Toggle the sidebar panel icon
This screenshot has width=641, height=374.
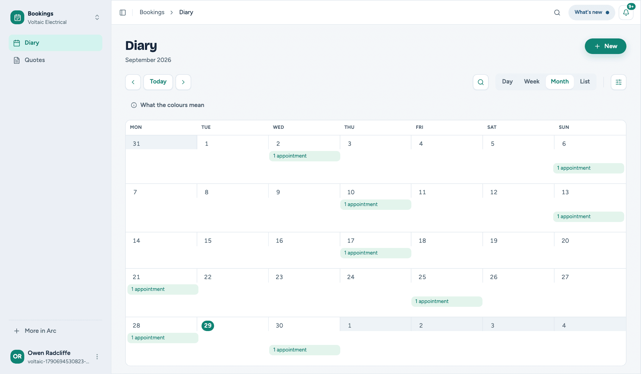(123, 12)
